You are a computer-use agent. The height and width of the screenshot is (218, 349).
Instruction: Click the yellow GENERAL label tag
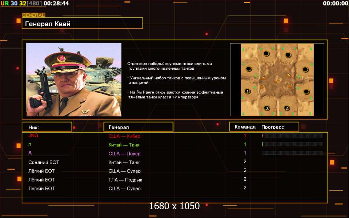(33, 15)
